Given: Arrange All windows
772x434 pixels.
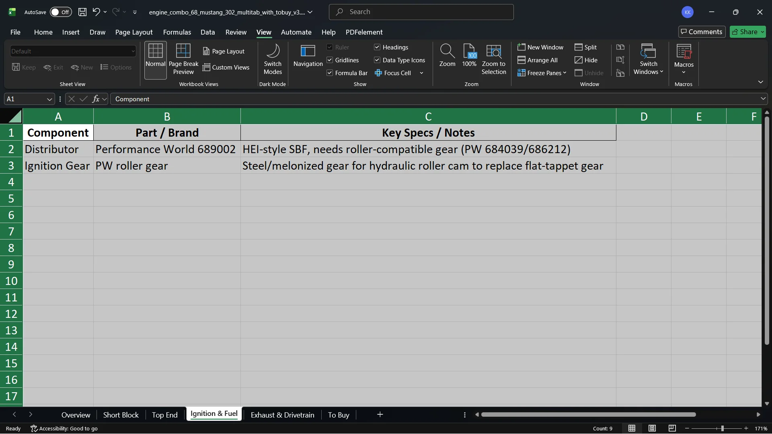Looking at the screenshot, I should pyautogui.click(x=538, y=60).
